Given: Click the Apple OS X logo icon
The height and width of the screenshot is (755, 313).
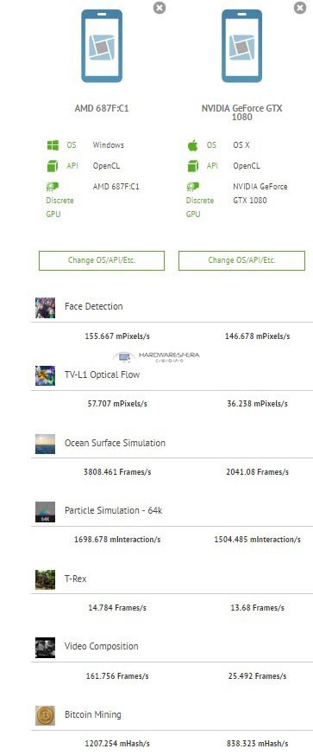Looking at the screenshot, I should pyautogui.click(x=192, y=145).
